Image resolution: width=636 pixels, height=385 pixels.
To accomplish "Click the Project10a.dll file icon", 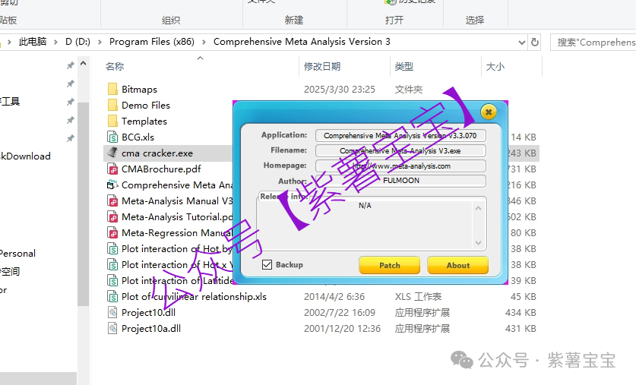I will click(112, 328).
